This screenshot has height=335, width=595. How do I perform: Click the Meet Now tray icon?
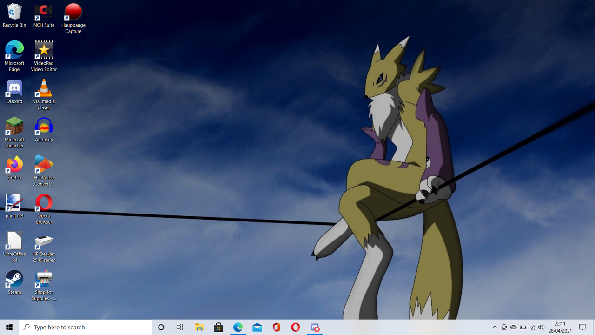pyautogui.click(x=504, y=328)
